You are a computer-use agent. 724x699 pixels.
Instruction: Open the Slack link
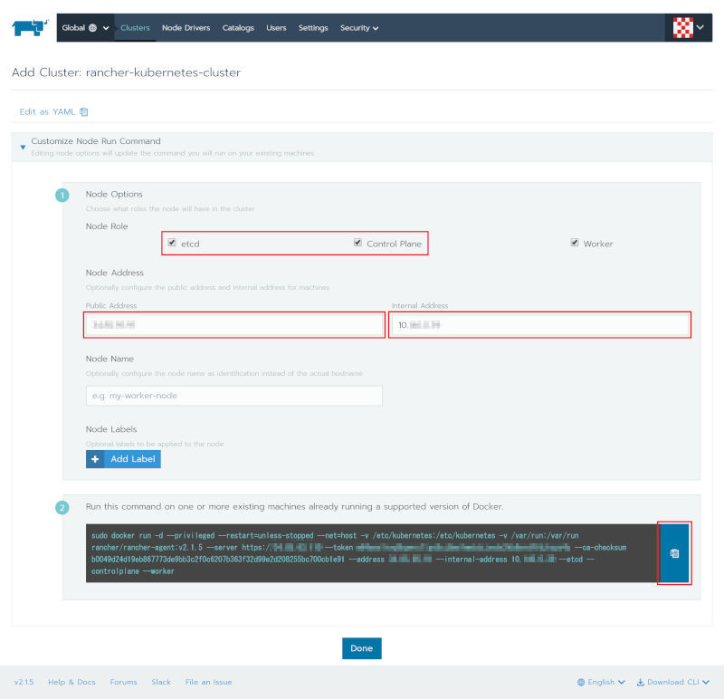click(161, 682)
